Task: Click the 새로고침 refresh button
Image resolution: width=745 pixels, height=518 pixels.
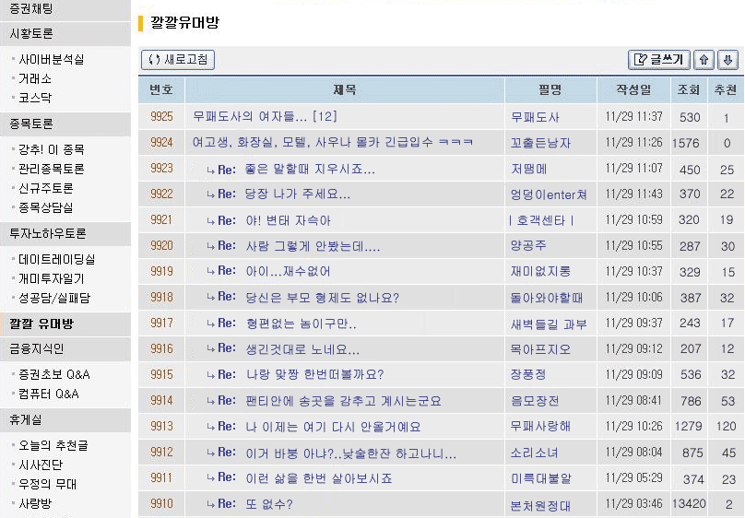Action: 178,60
